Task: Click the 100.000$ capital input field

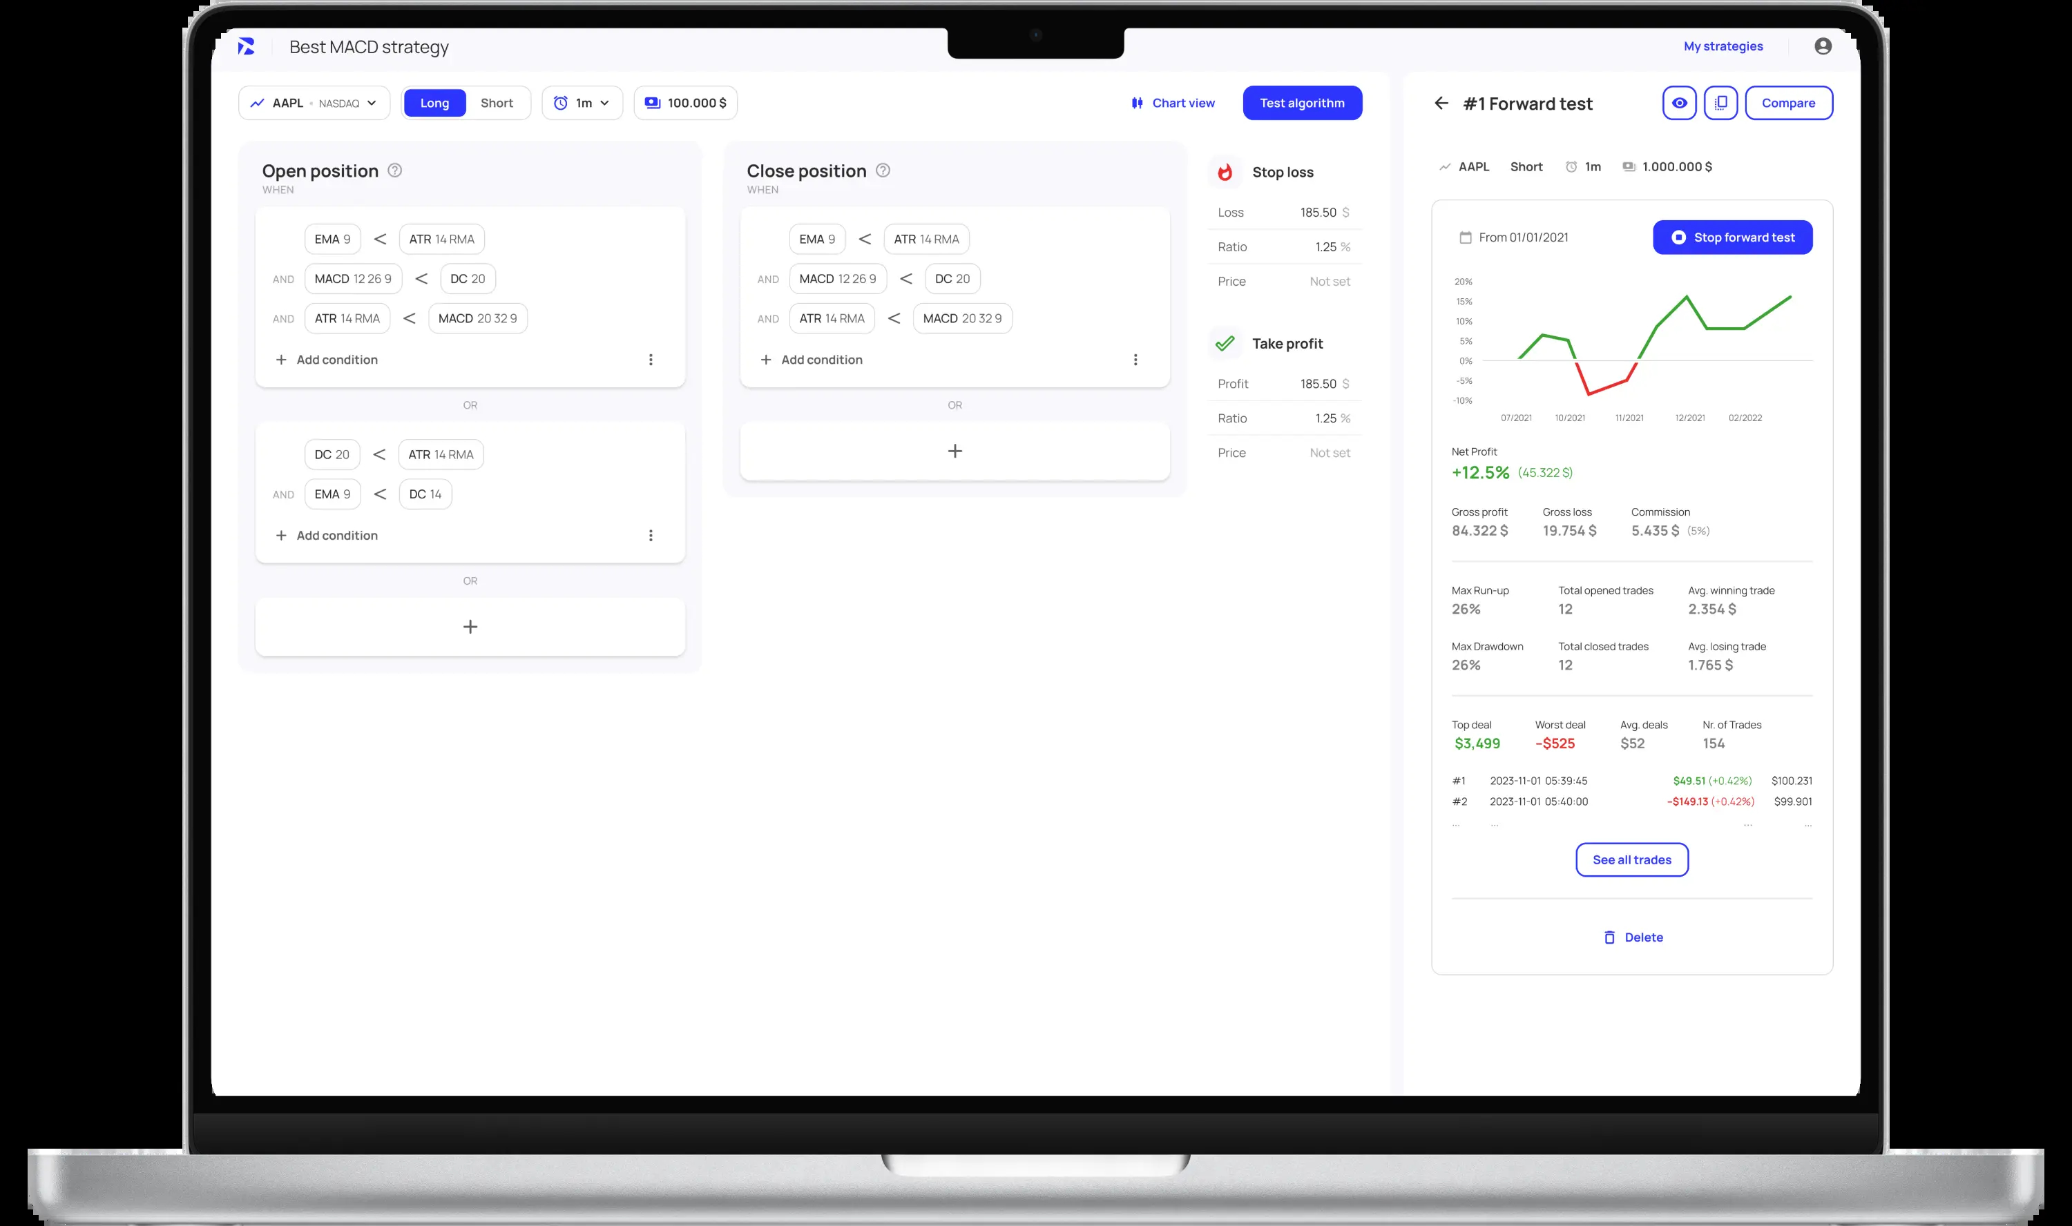Action: pyautogui.click(x=687, y=102)
